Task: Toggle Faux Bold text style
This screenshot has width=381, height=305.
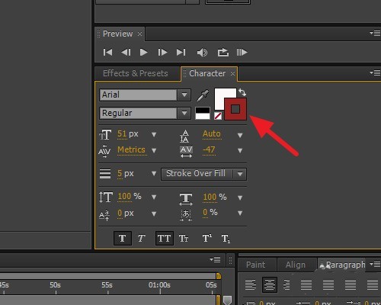Action: [123, 238]
